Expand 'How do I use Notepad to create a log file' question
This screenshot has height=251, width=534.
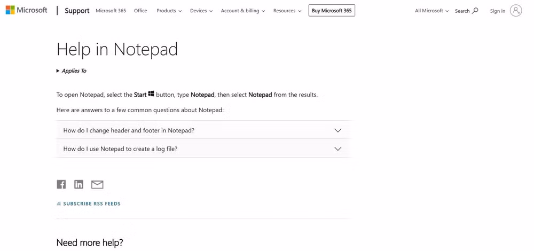pyautogui.click(x=203, y=148)
